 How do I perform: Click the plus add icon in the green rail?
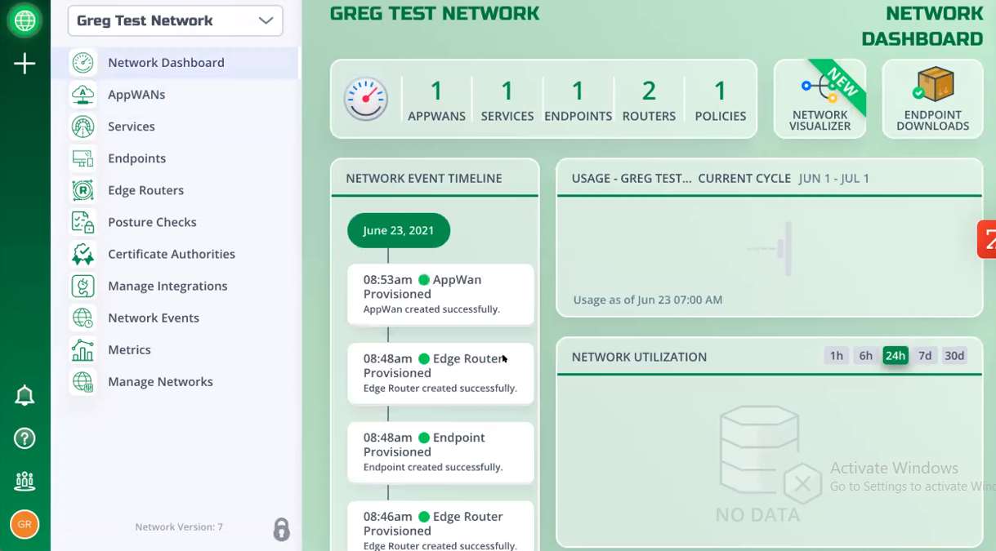25,64
